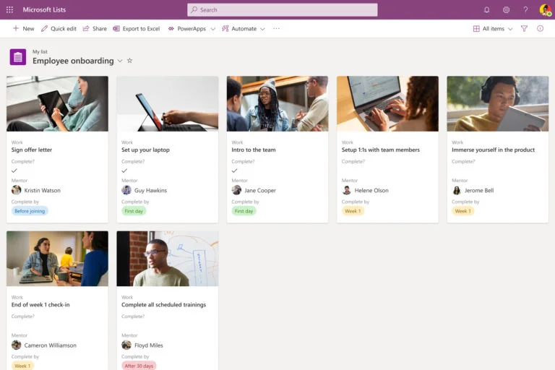Select Setup 1:1s with team members title
This screenshot has height=370, width=555.
(x=381, y=150)
